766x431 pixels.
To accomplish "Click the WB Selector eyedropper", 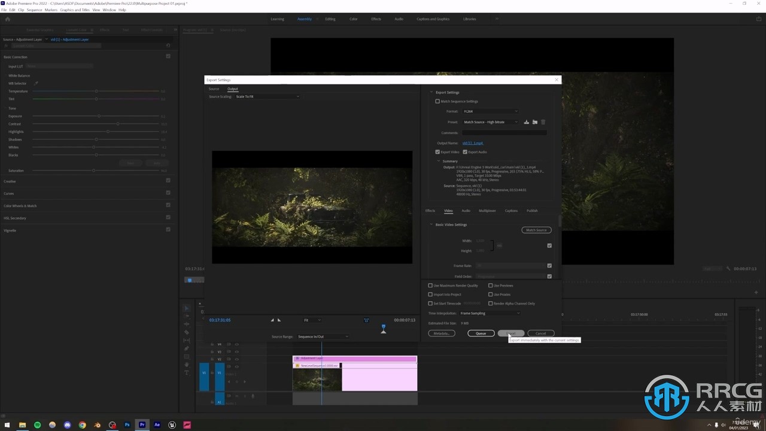I will coord(36,83).
